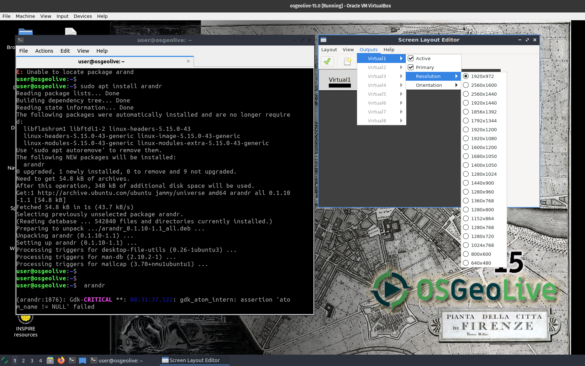Open the Orientation submenu

pyautogui.click(x=433, y=85)
